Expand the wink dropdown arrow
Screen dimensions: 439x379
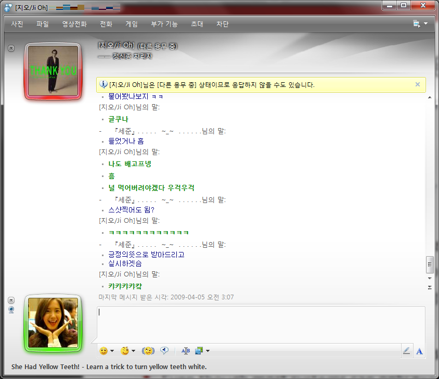(133, 351)
